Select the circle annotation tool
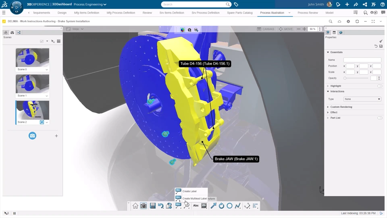Image resolution: width=387 pixels, height=218 pixels. click(x=229, y=205)
